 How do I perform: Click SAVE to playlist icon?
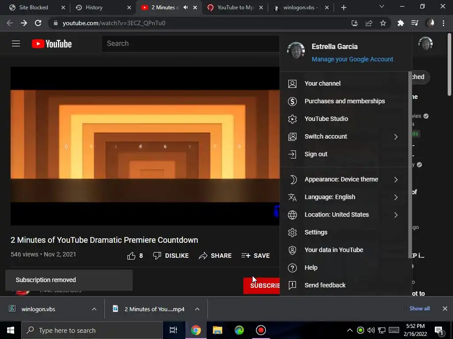coord(255,256)
